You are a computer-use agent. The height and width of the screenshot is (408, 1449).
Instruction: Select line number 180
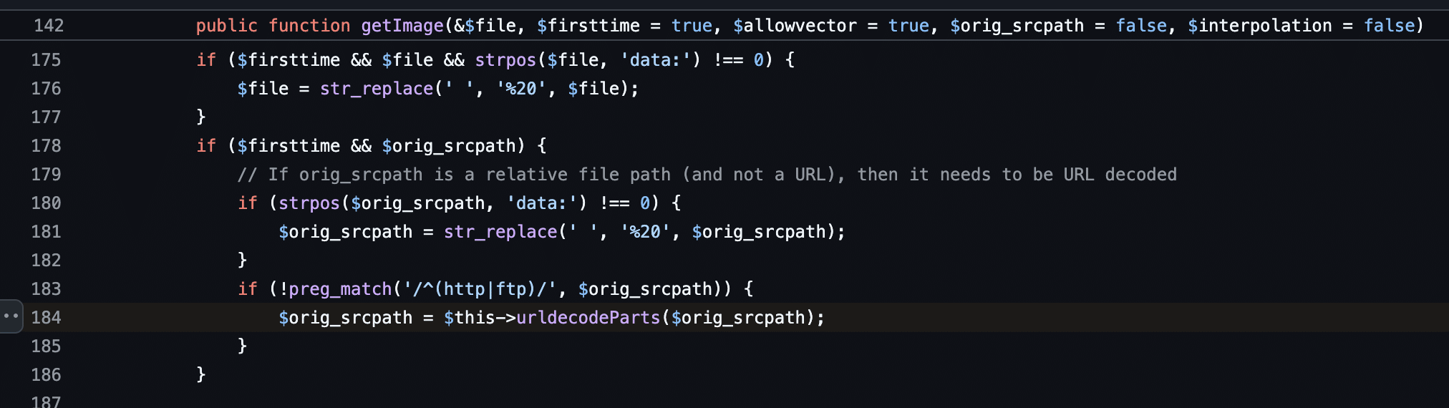(47, 203)
